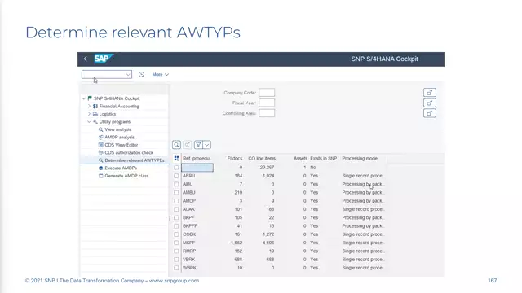The height and width of the screenshot is (293, 522).
Task: Click the Controlling Area input field
Action: click(x=267, y=113)
